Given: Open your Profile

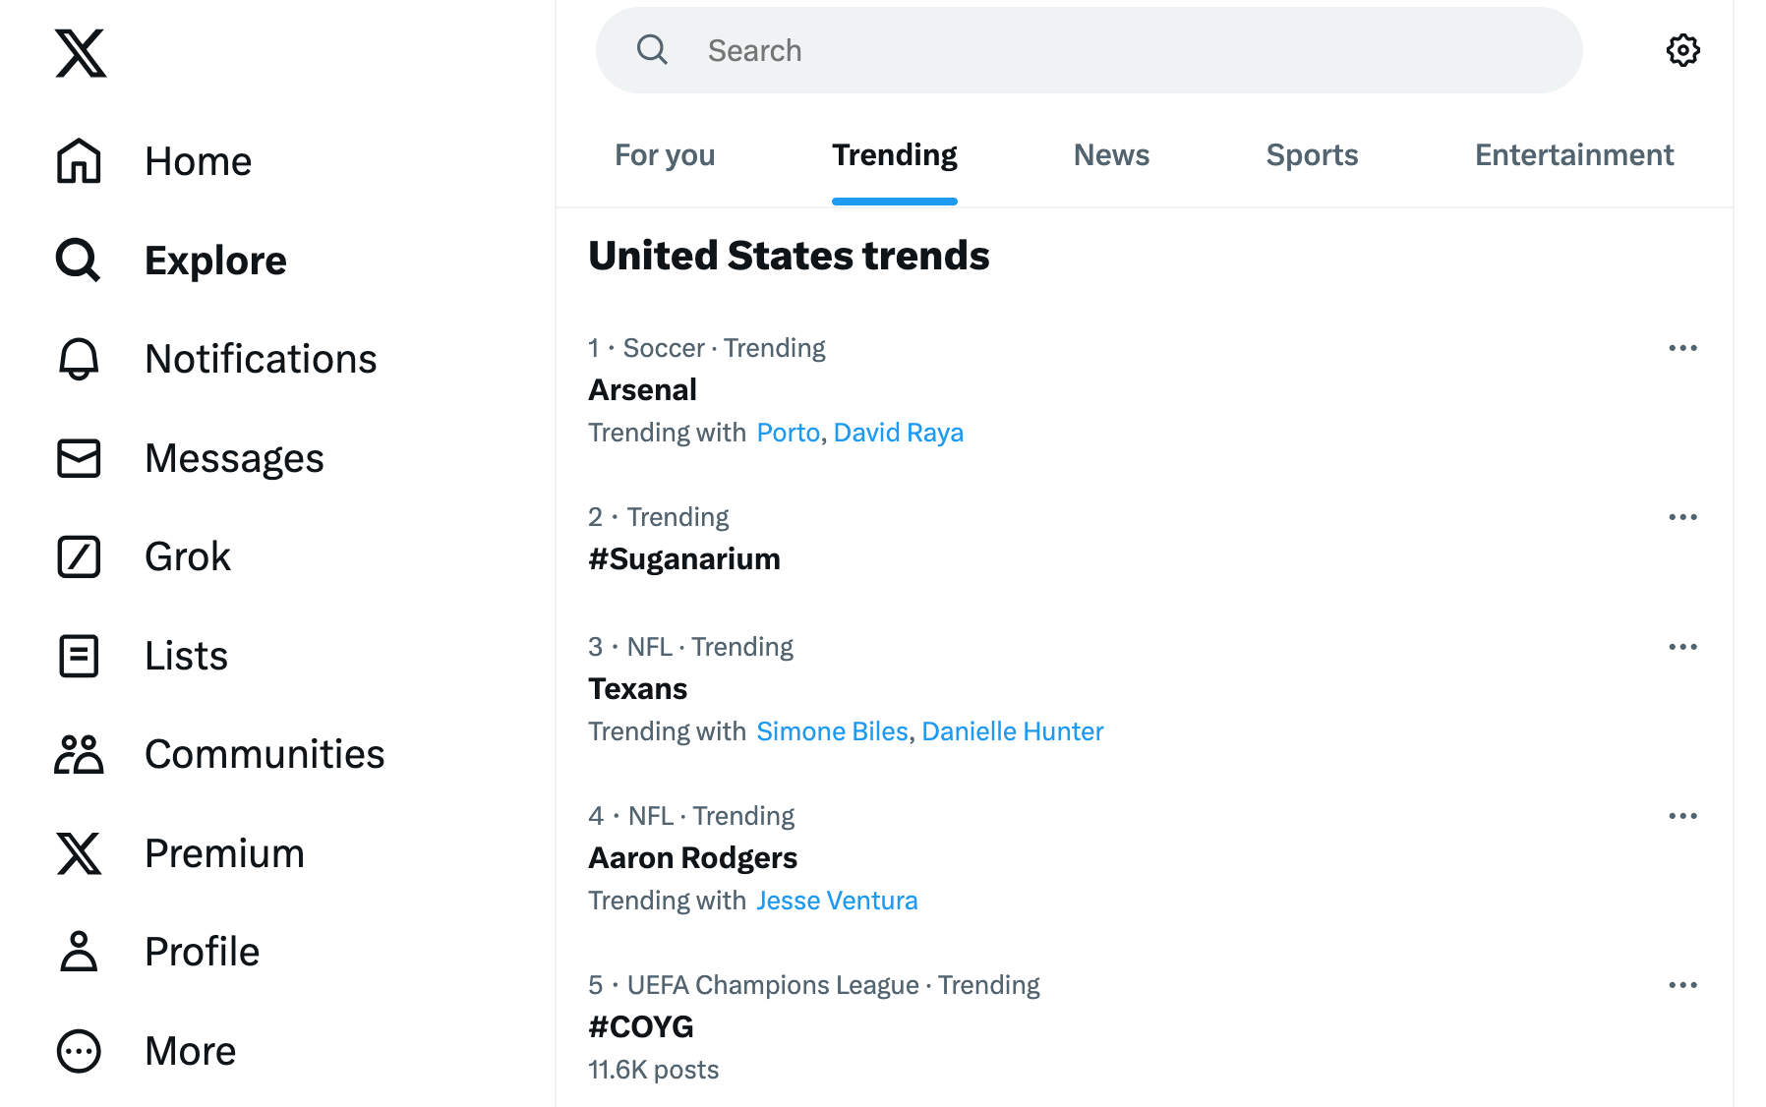Looking at the screenshot, I should [x=201, y=951].
